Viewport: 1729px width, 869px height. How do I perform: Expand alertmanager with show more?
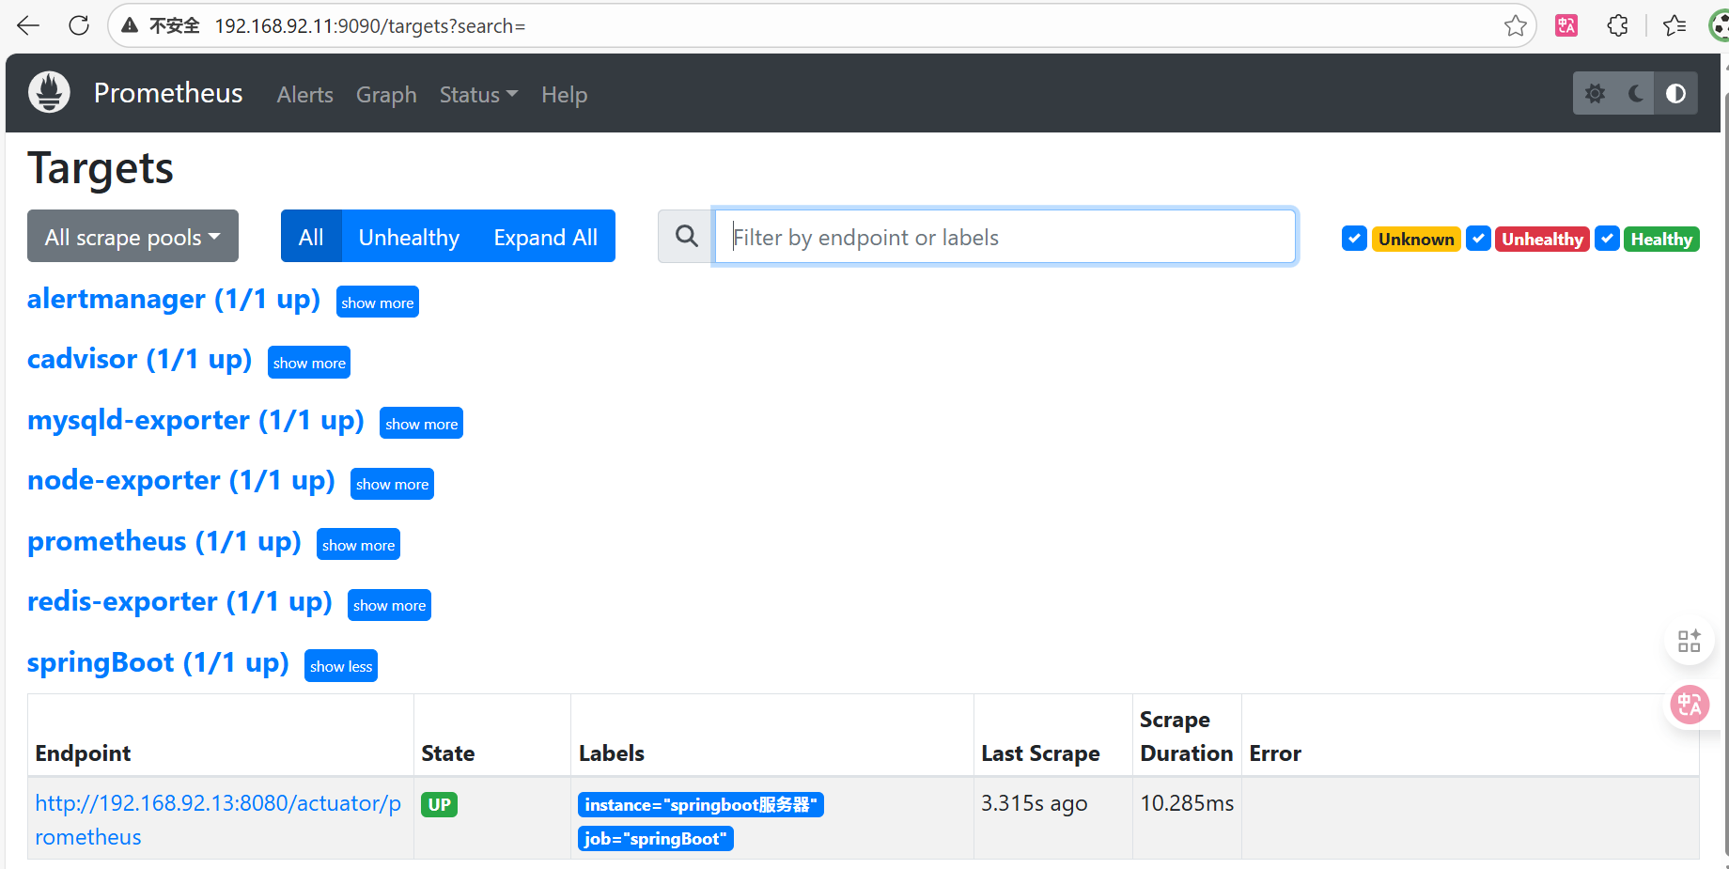point(377,303)
